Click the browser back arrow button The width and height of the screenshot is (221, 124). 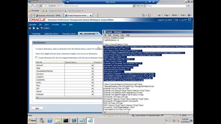coord(30,6)
